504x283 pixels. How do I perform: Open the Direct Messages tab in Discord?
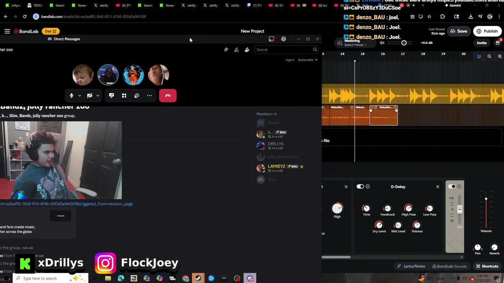[64, 39]
